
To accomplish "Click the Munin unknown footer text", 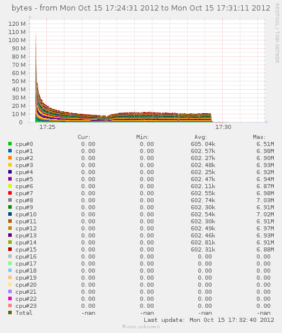I will [x=141, y=327].
